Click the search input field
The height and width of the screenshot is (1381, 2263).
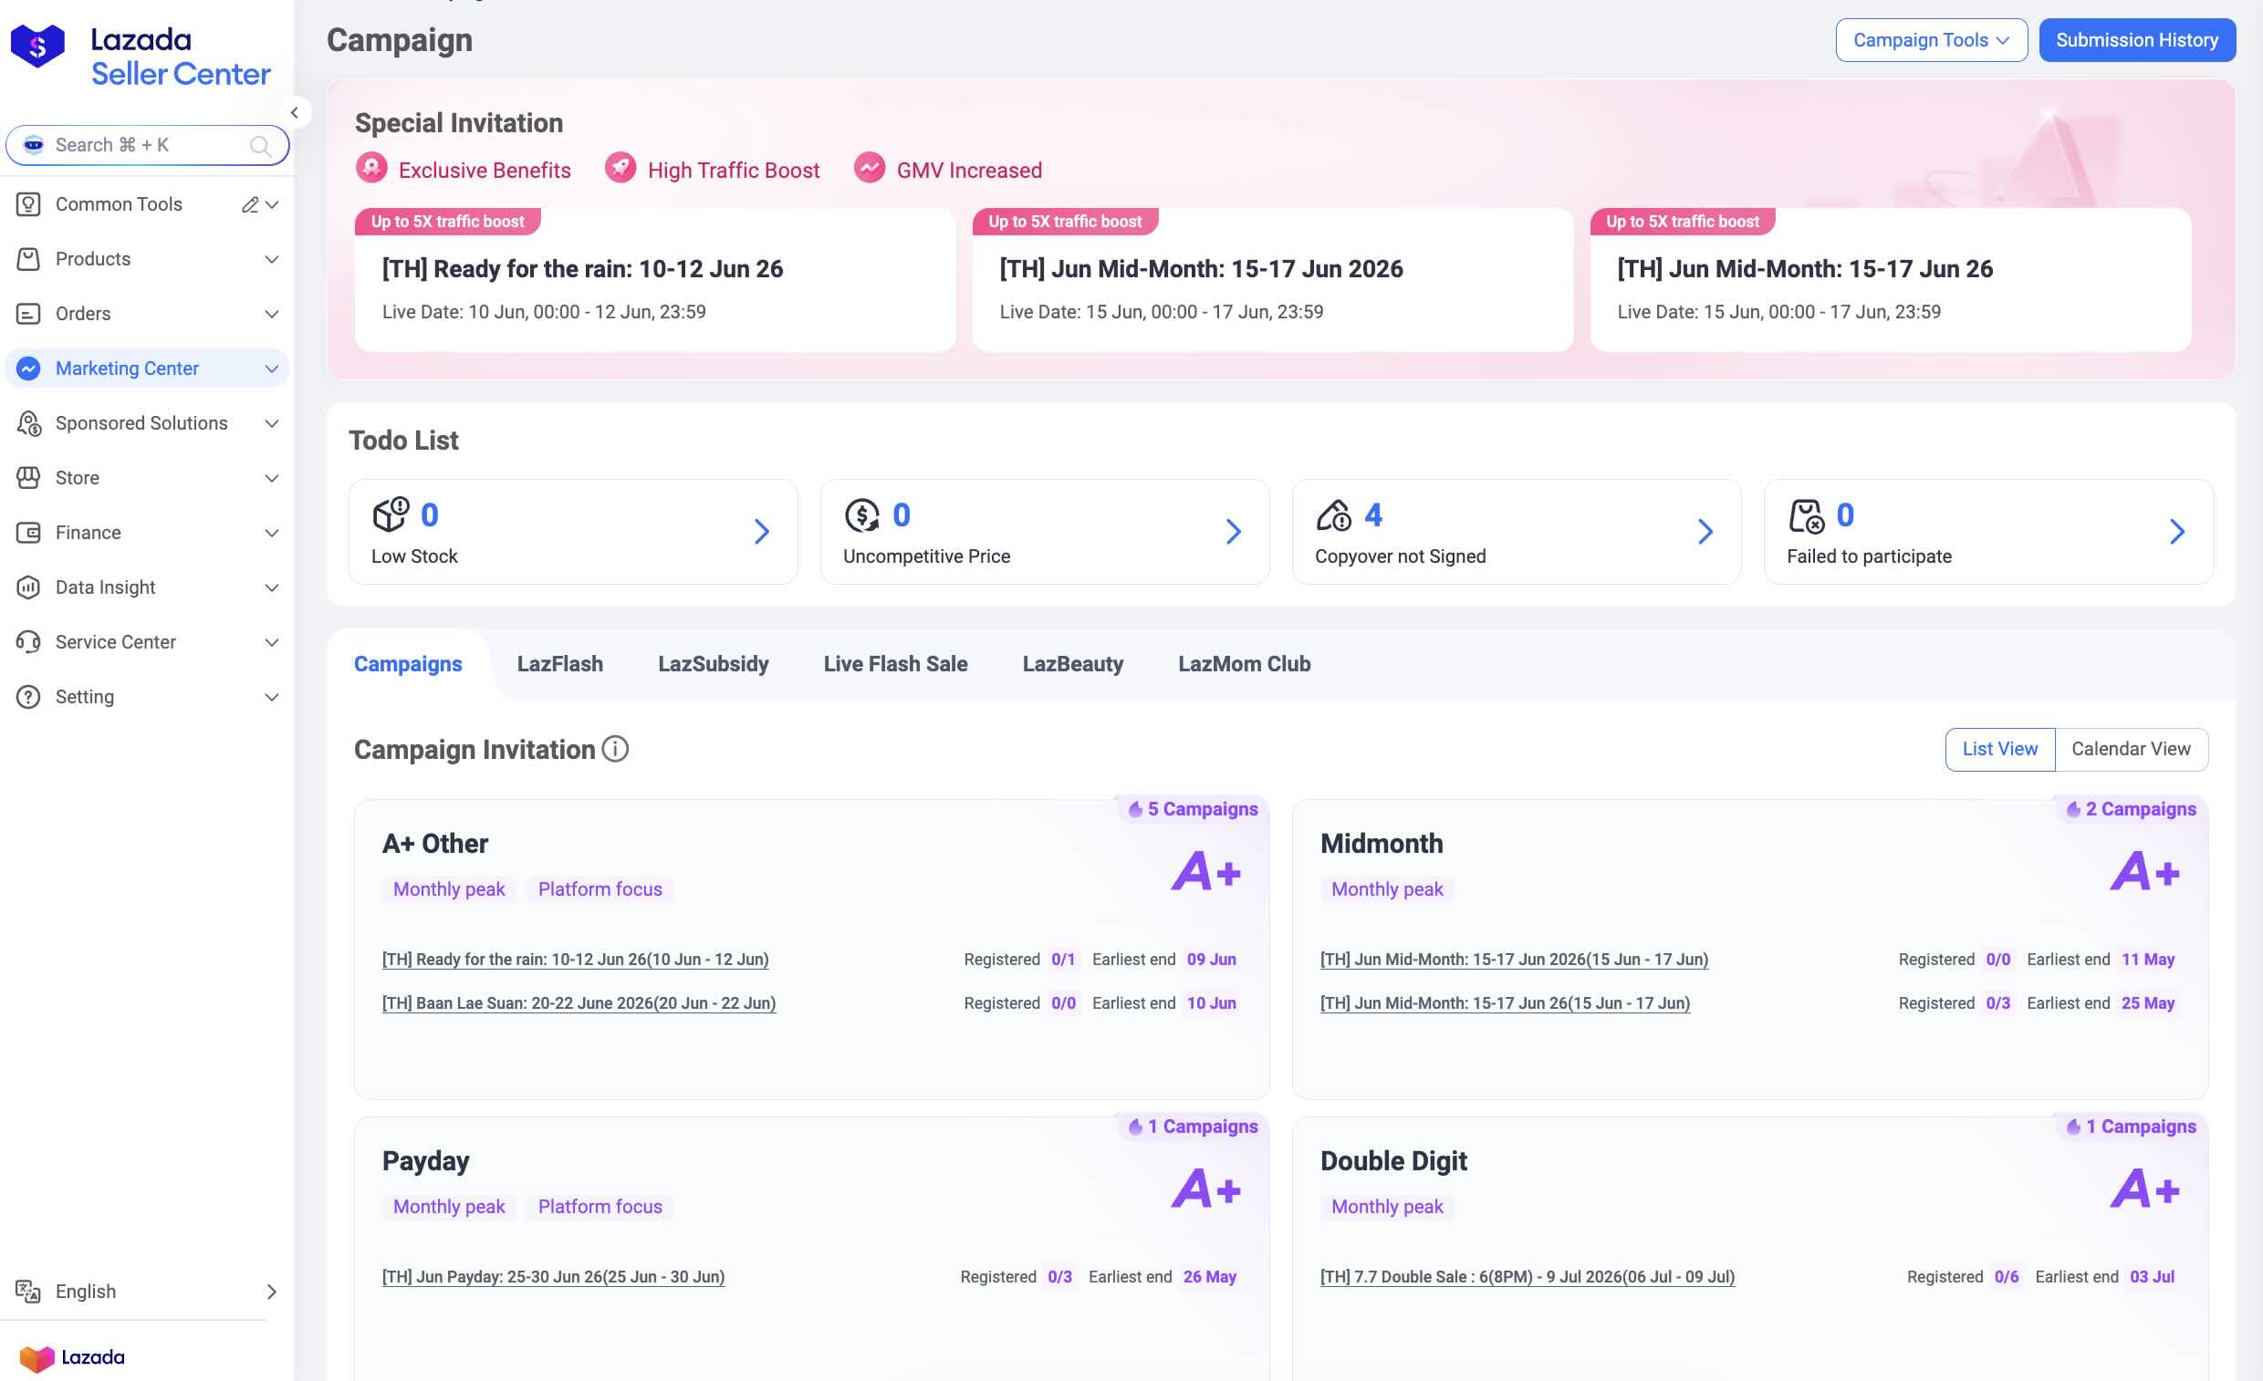click(147, 145)
